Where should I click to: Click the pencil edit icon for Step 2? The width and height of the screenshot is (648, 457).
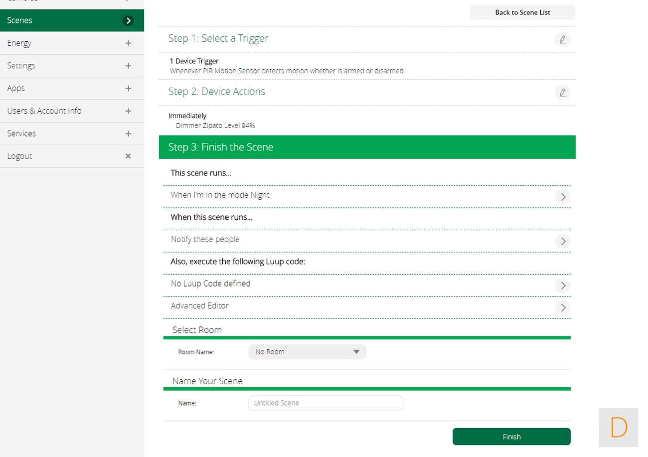pos(562,92)
